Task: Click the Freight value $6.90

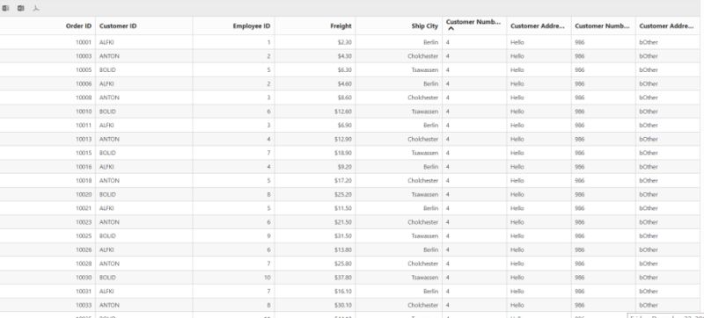Action: (345, 126)
